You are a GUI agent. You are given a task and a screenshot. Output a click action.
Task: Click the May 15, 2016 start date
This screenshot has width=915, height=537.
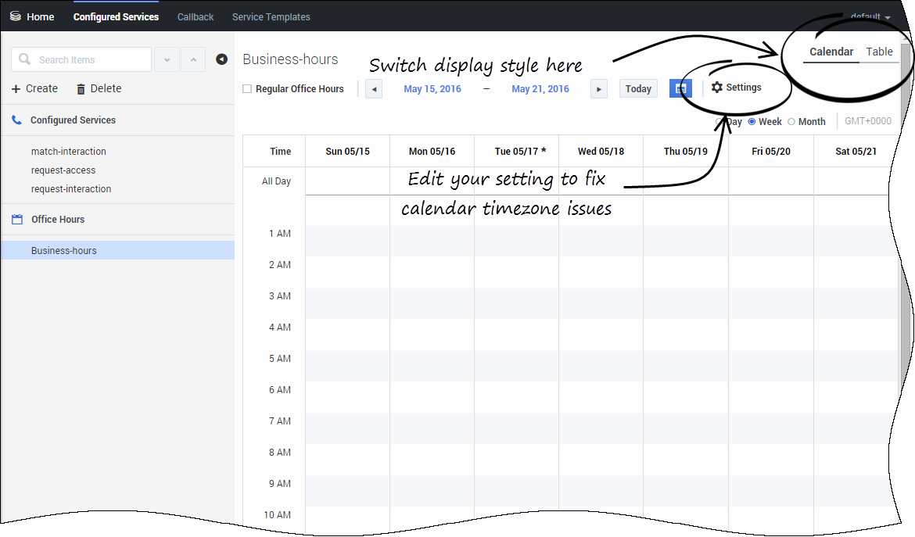tap(432, 89)
